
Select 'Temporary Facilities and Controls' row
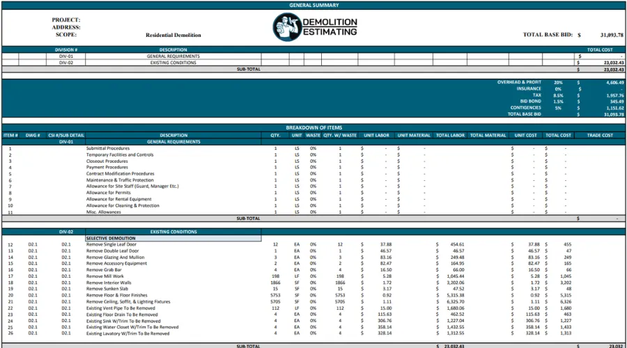click(x=120, y=155)
